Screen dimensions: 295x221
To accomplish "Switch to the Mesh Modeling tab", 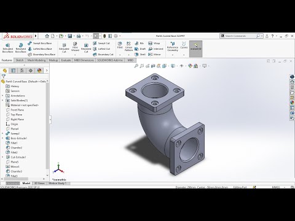I will 36,60.
